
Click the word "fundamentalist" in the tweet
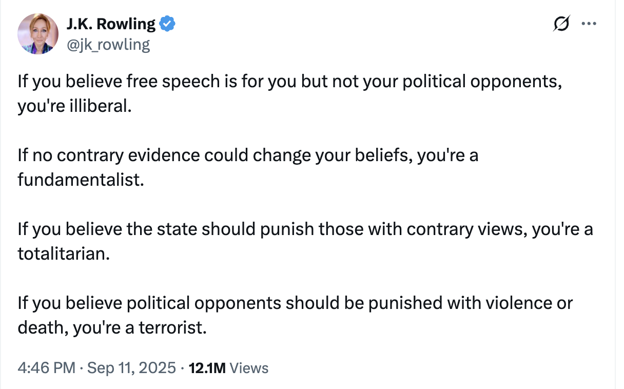click(x=79, y=180)
